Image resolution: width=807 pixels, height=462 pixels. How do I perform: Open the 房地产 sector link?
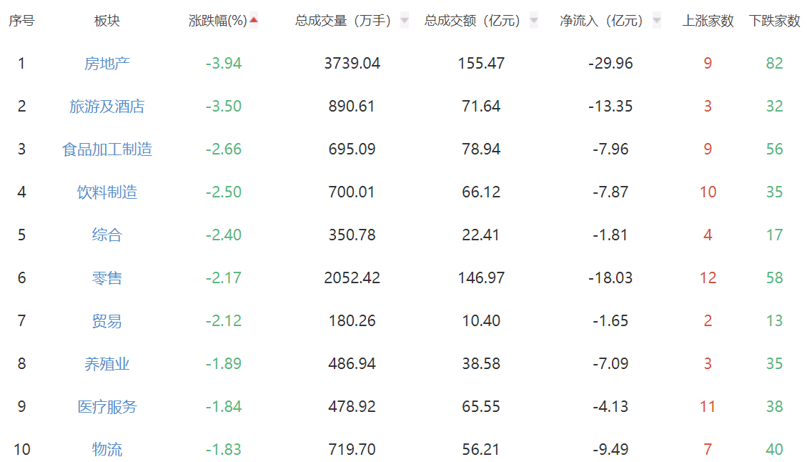coord(107,64)
